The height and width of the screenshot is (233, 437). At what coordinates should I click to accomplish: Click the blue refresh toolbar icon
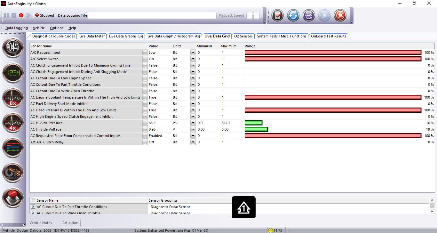click(293, 15)
